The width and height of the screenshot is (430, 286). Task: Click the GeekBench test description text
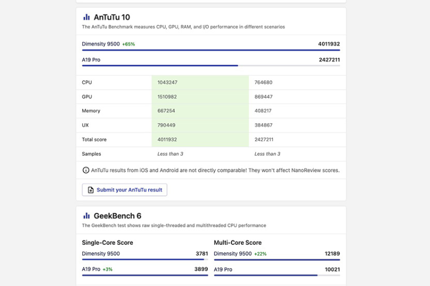pos(174,226)
